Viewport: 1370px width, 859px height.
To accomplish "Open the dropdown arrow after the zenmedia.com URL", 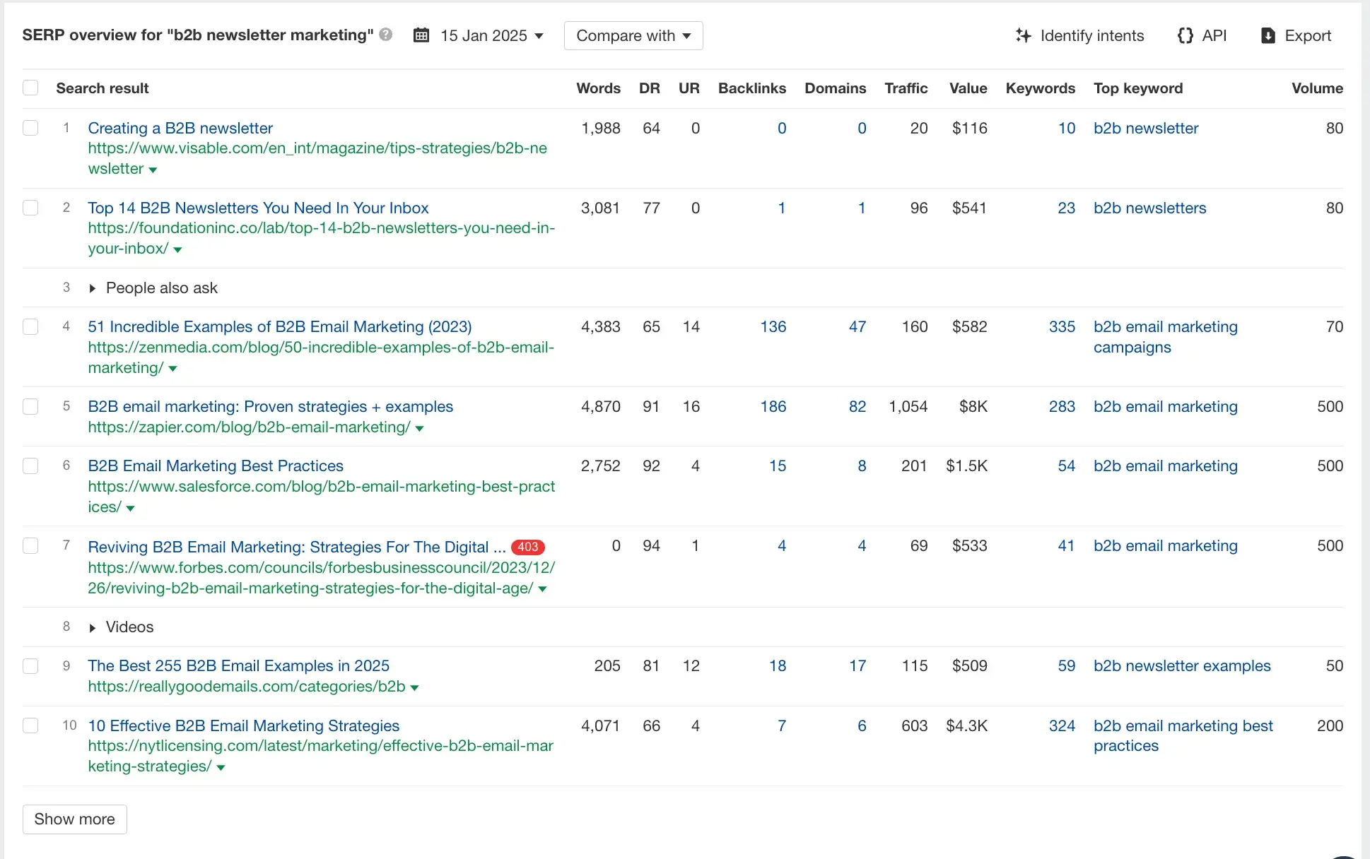I will point(172,369).
